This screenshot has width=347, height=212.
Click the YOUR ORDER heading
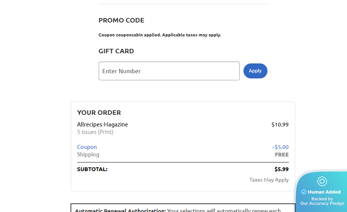tap(99, 113)
